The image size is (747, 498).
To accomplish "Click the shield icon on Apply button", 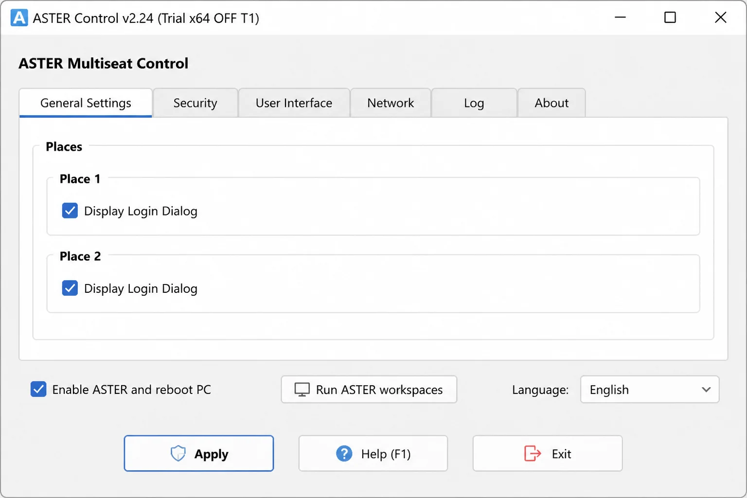I will coord(178,453).
